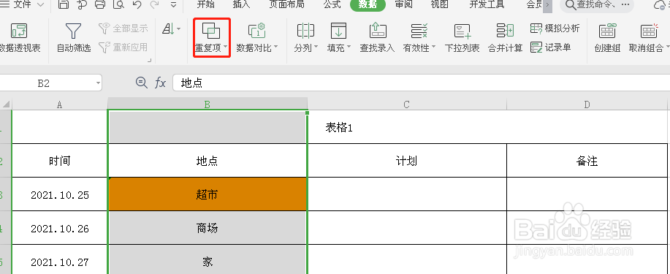The height and width of the screenshot is (274, 670).
Task: Click the 2021.10.26 date cell
Action: [x=59, y=228]
